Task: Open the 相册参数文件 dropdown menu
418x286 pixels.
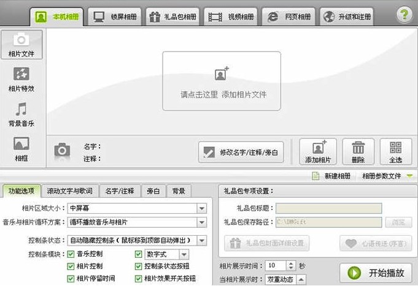Action: (x=387, y=176)
